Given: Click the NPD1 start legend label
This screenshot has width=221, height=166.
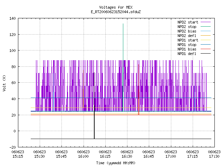Looking at the screenshot, I should tap(188, 40).
